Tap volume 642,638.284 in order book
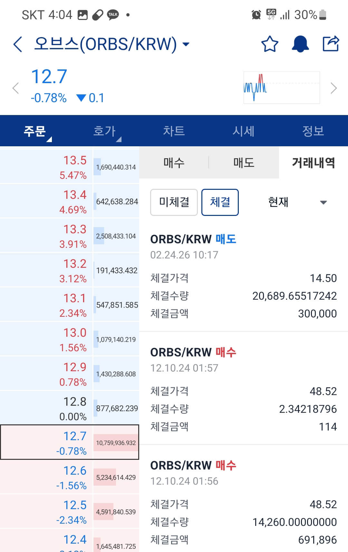 [117, 202]
